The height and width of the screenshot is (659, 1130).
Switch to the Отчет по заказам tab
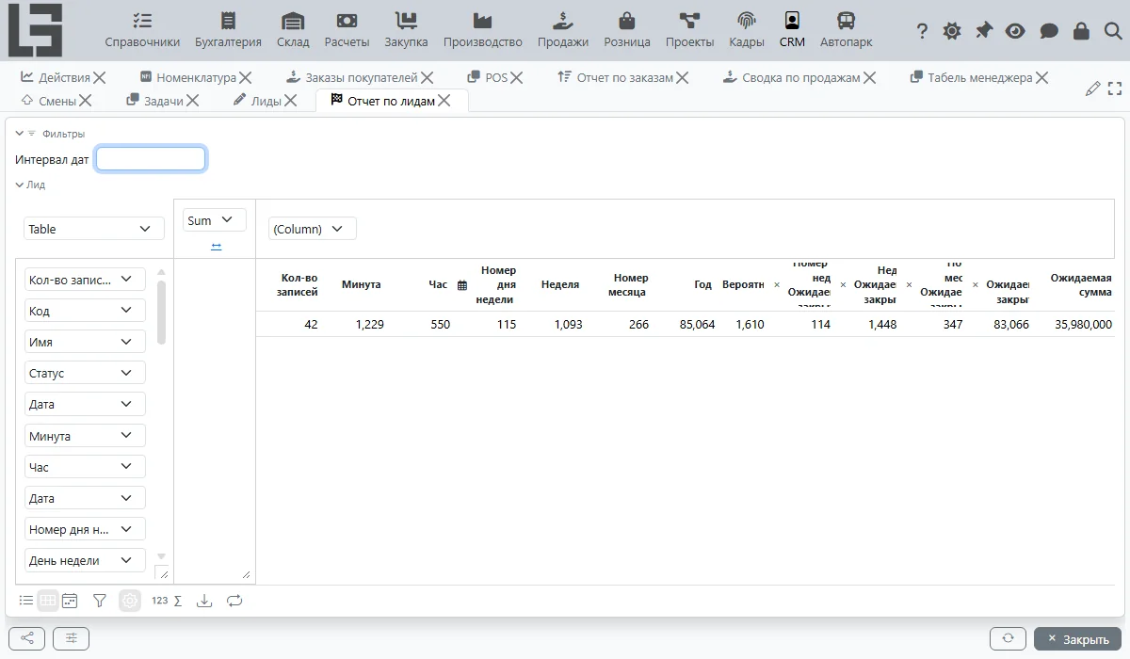click(624, 77)
